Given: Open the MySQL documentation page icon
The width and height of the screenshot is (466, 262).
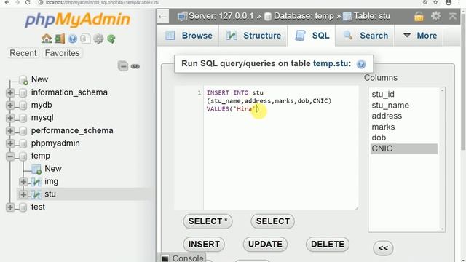Looking at the screenshot, I should click(x=85, y=39).
